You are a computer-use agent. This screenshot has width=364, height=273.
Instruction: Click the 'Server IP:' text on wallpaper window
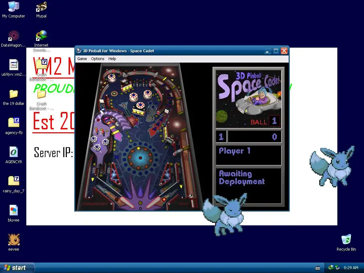pyautogui.click(x=53, y=152)
